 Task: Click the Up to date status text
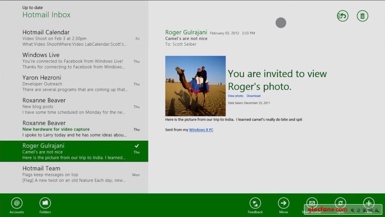pyautogui.click(x=33, y=8)
